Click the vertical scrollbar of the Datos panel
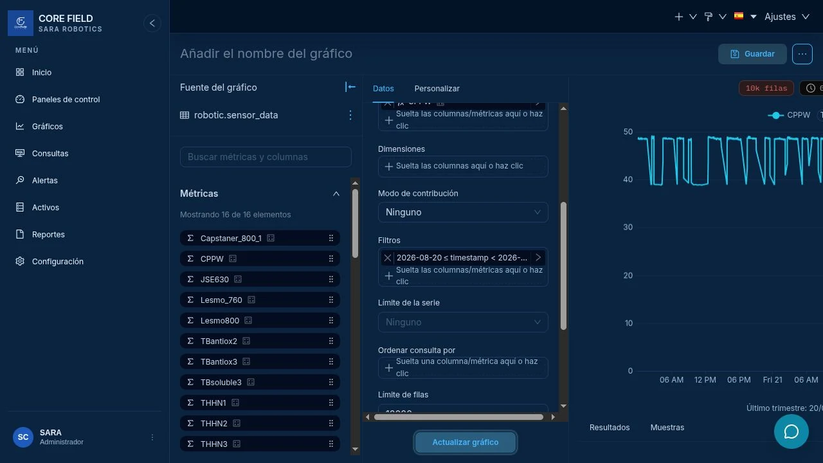823x463 pixels. (x=564, y=266)
